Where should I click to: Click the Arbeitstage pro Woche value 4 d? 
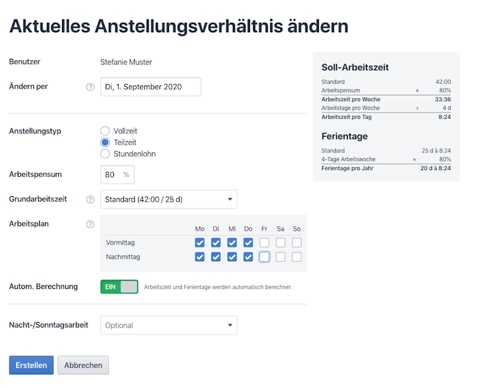447,108
